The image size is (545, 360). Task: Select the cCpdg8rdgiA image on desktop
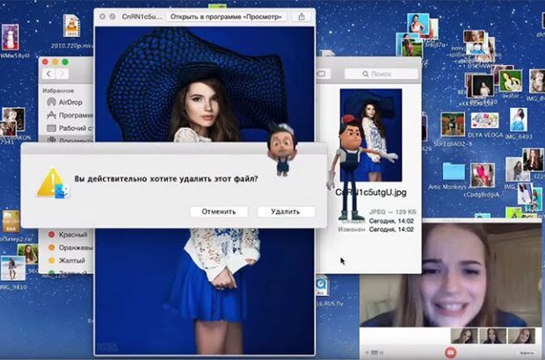pos(483,176)
